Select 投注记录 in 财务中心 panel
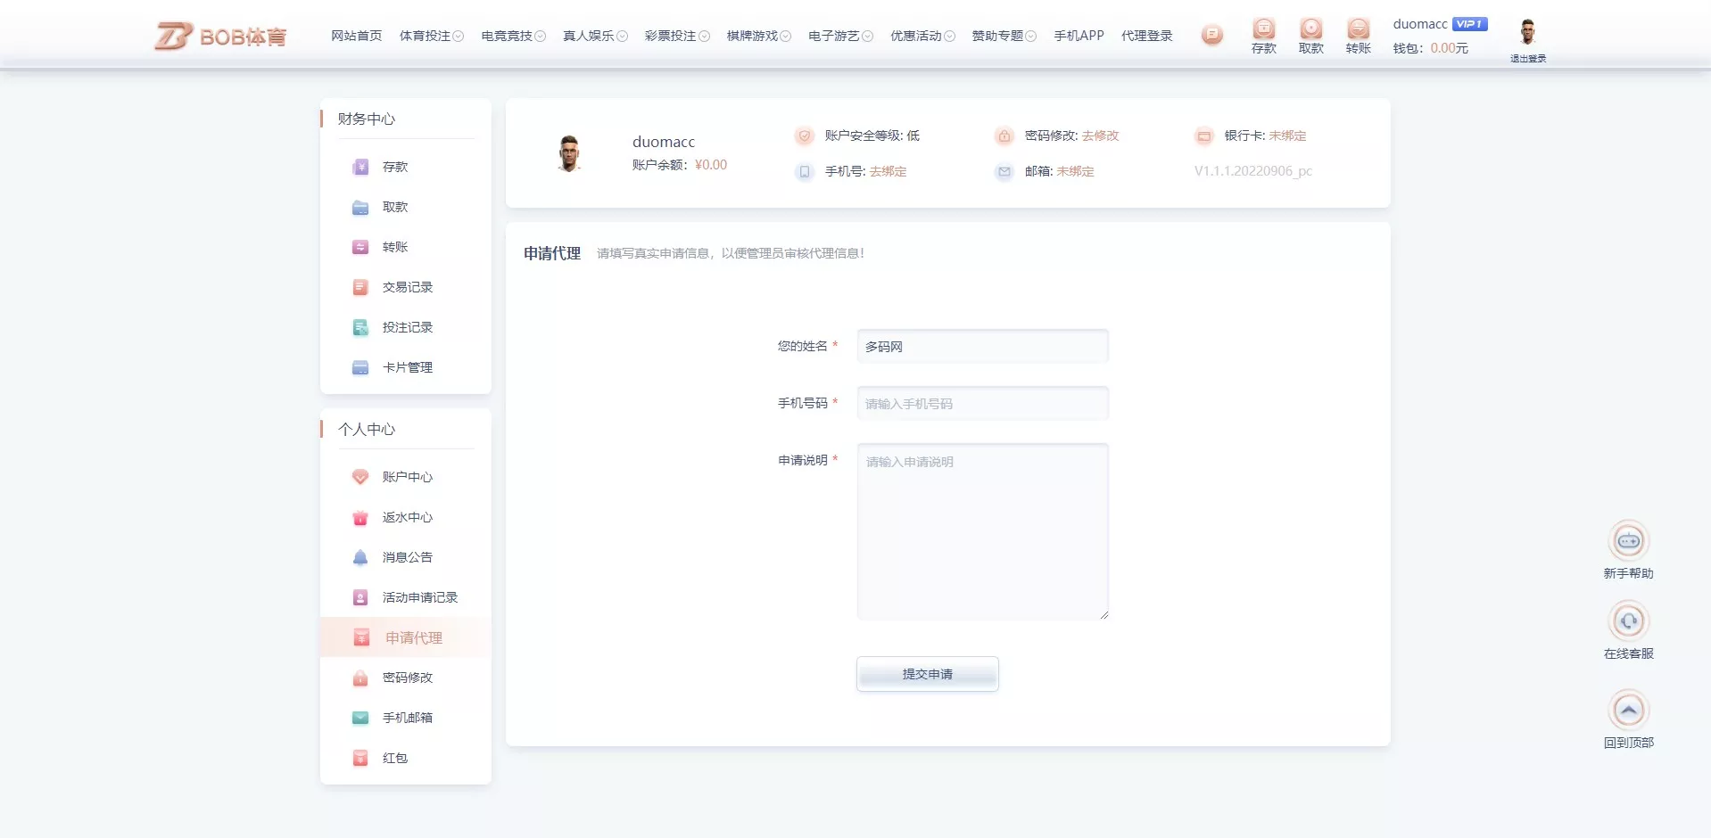1711x838 pixels. coord(408,327)
